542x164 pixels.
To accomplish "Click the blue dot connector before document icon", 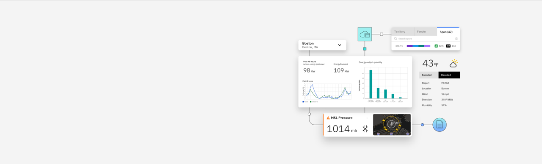I will coord(422,125).
